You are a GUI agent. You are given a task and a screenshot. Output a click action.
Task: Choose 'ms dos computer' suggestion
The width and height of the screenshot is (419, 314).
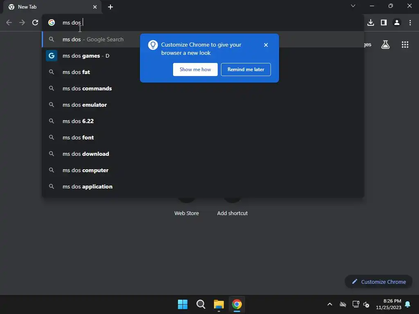coord(203,170)
